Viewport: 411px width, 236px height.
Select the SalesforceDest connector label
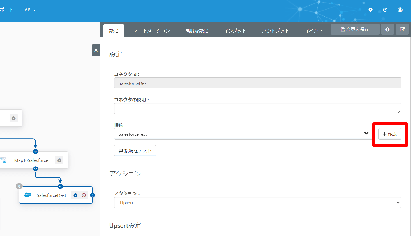pos(51,195)
